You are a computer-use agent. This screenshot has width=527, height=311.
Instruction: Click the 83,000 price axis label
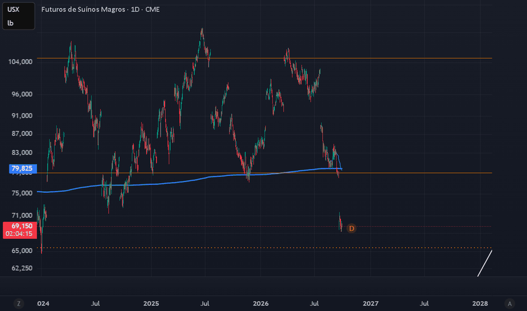click(22, 153)
